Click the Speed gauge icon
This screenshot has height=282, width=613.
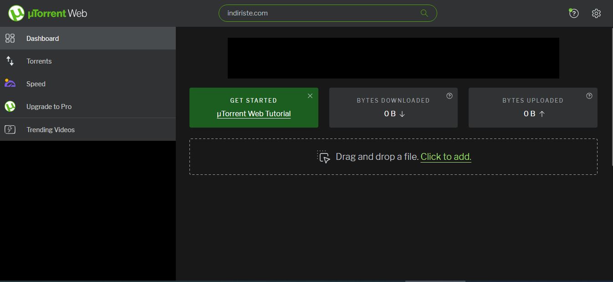10,83
